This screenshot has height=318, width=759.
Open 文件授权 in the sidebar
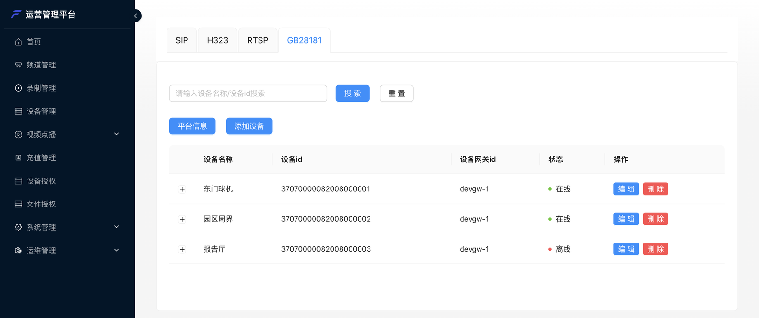(67, 204)
